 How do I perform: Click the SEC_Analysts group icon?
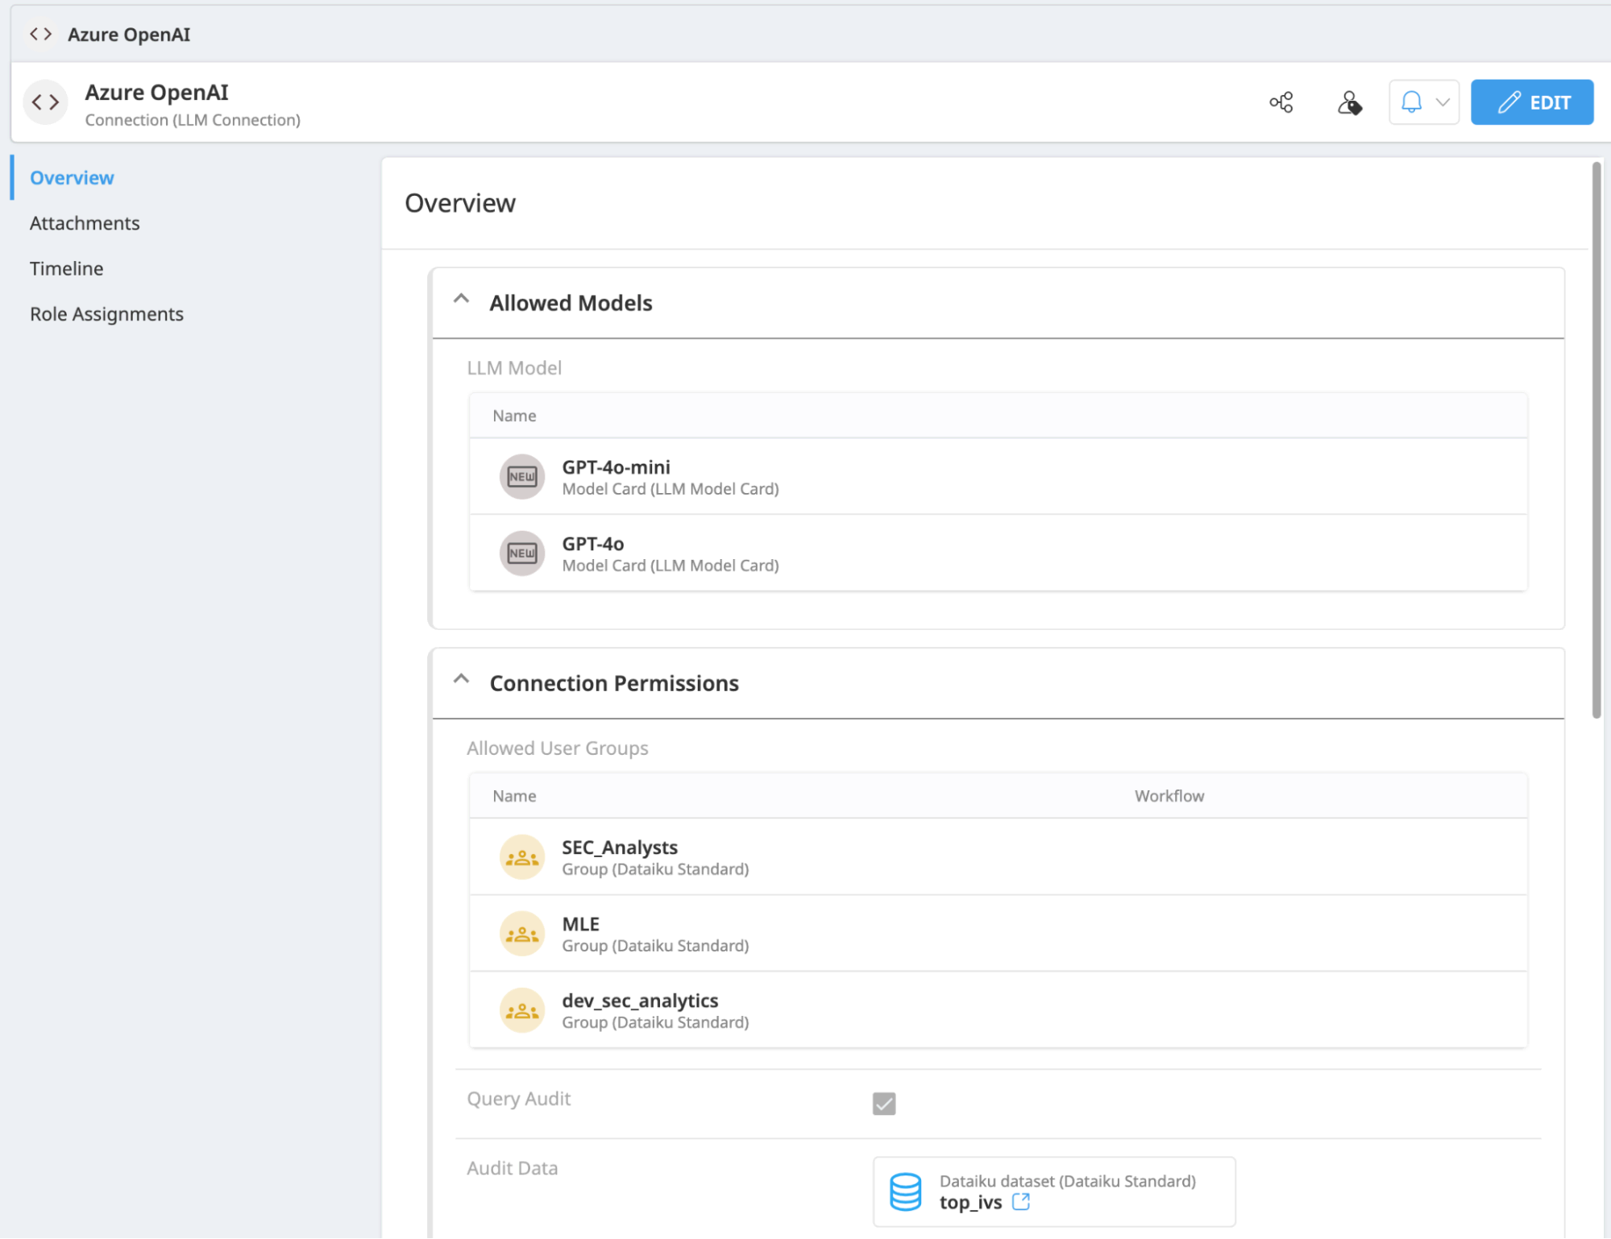[521, 857]
